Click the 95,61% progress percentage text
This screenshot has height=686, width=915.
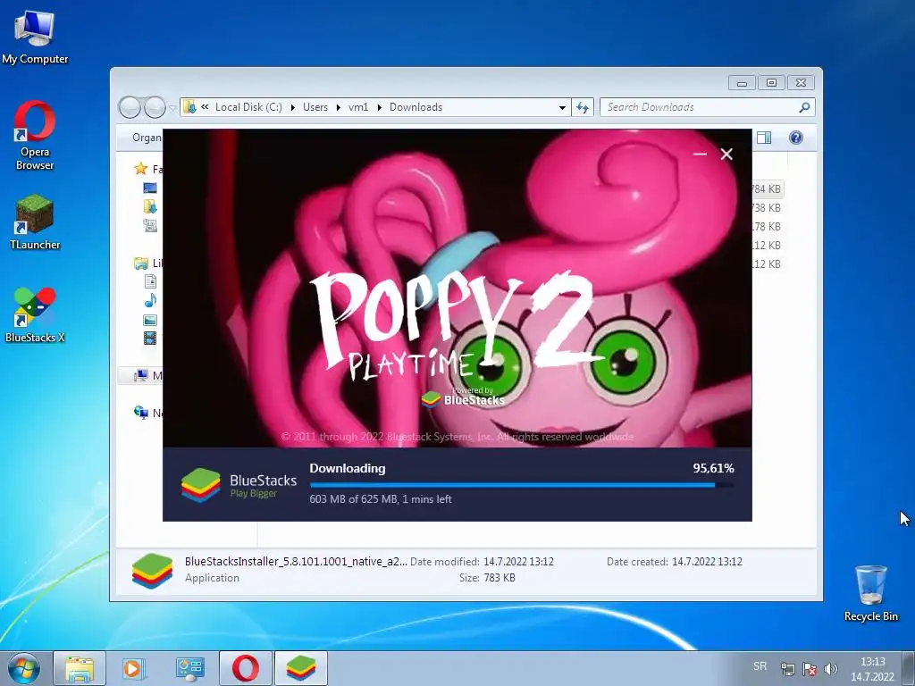(713, 468)
